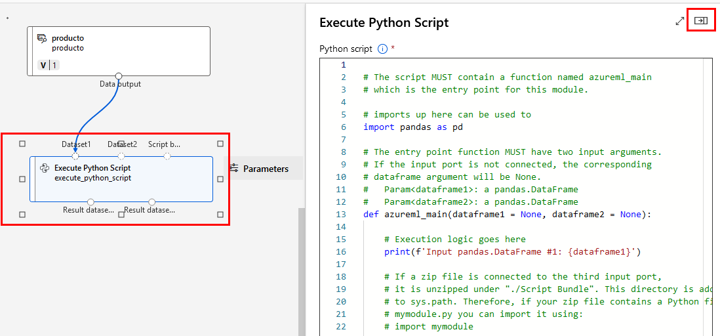Click the Data output port of producto

pos(119,76)
